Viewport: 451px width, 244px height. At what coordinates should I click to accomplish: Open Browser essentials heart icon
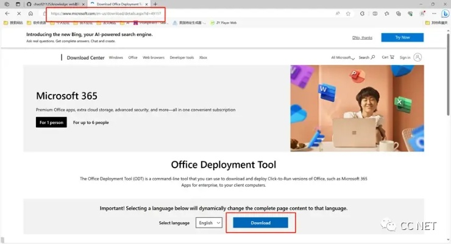(410, 13)
